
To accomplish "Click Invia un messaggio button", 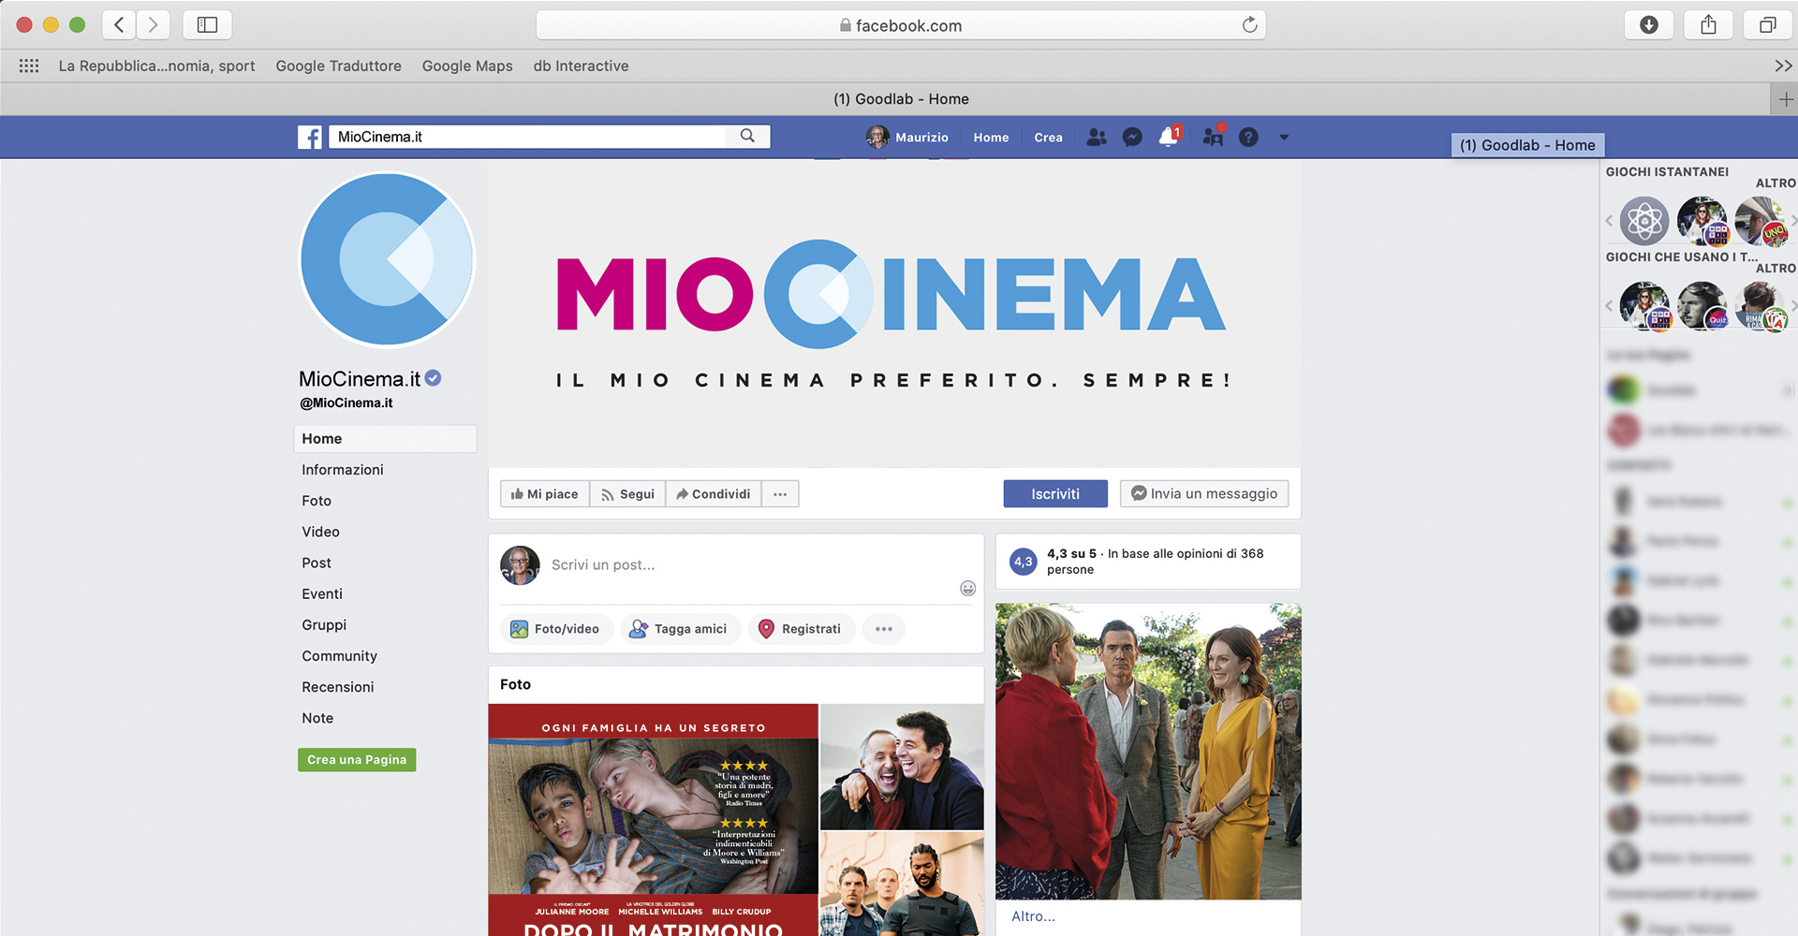I will [1204, 494].
